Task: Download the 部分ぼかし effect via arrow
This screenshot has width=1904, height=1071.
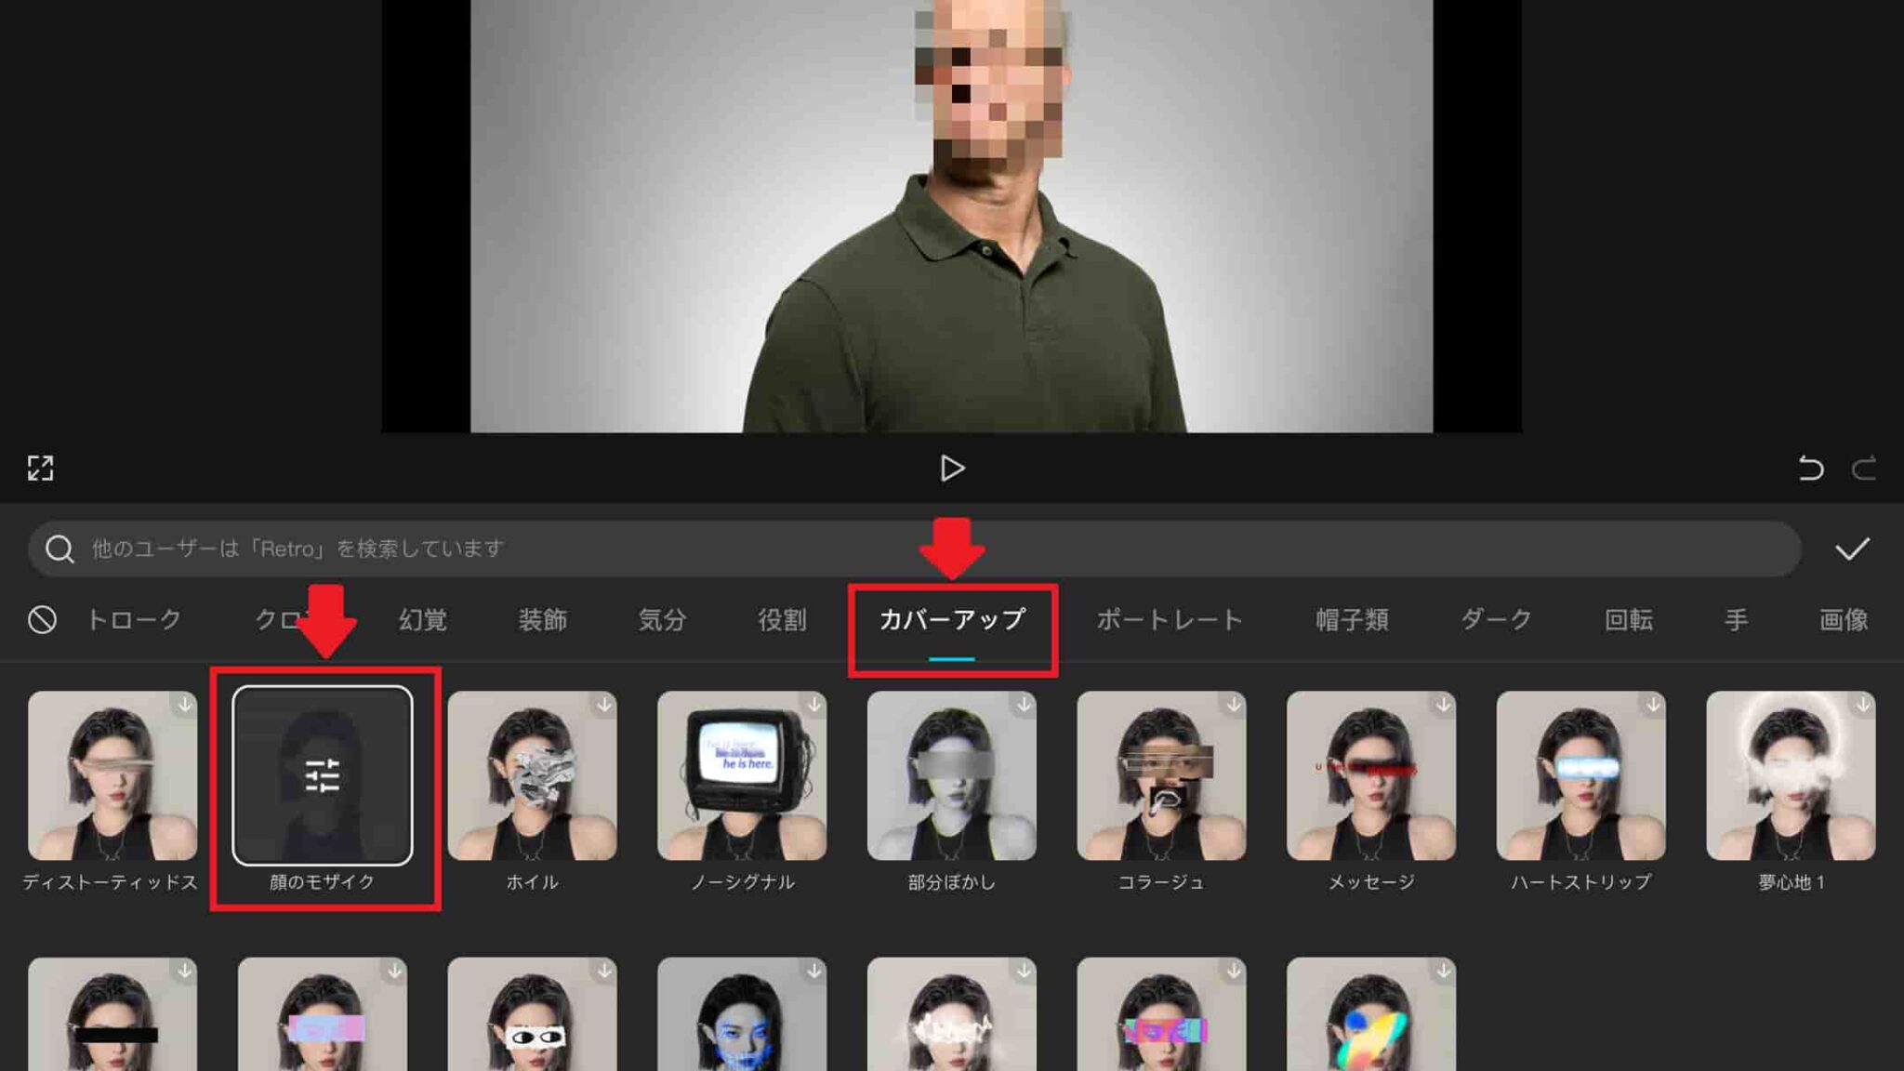Action: [x=1024, y=705]
